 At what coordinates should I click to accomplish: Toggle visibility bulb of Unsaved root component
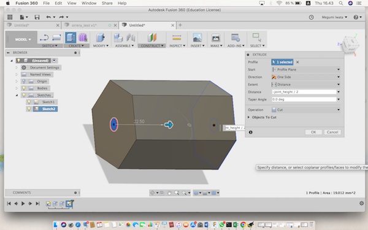(x=18, y=61)
